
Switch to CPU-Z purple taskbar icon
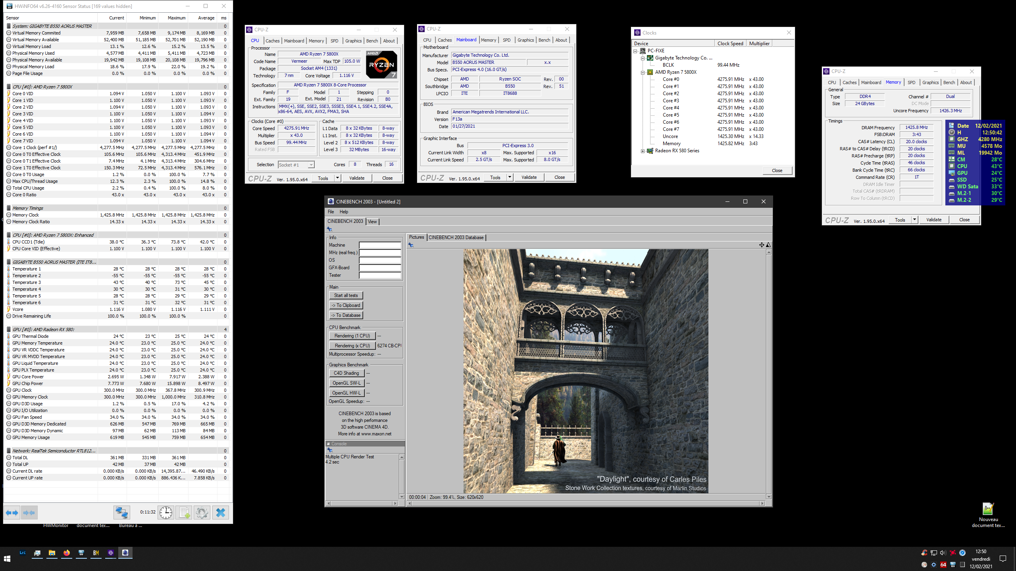point(111,553)
